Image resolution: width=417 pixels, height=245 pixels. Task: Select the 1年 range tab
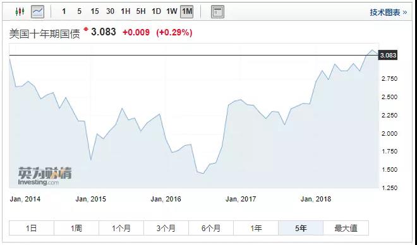pos(256,228)
